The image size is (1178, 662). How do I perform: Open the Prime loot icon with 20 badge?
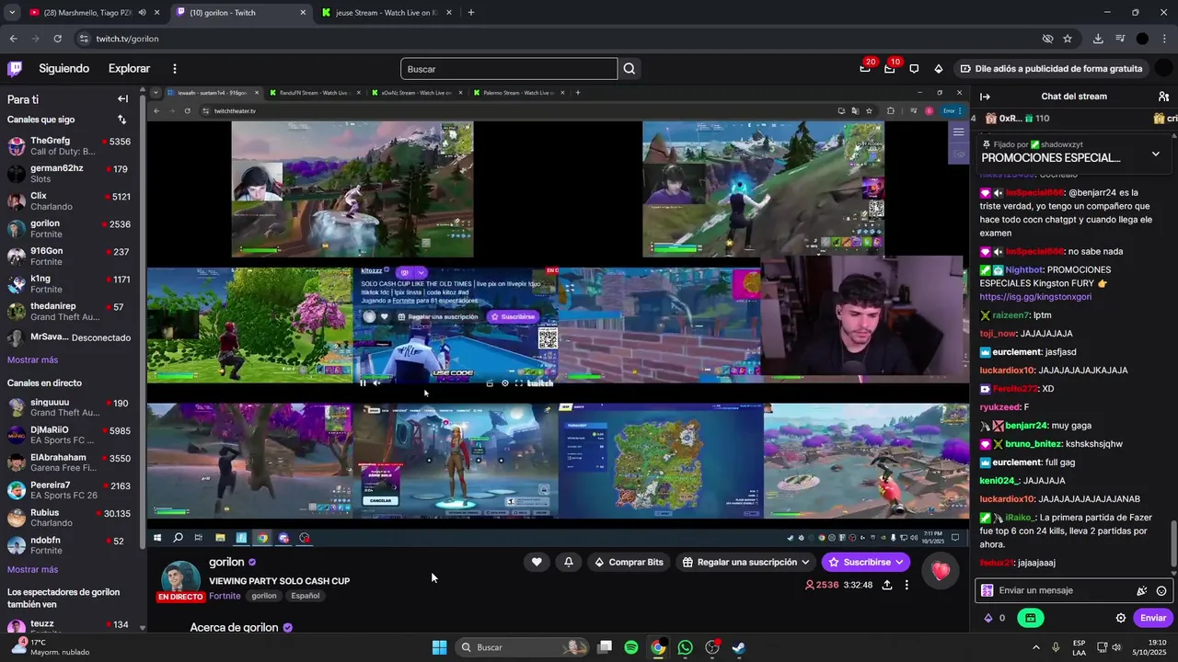865,68
